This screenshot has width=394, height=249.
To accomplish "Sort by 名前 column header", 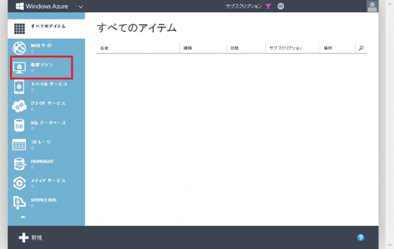I will pos(104,48).
